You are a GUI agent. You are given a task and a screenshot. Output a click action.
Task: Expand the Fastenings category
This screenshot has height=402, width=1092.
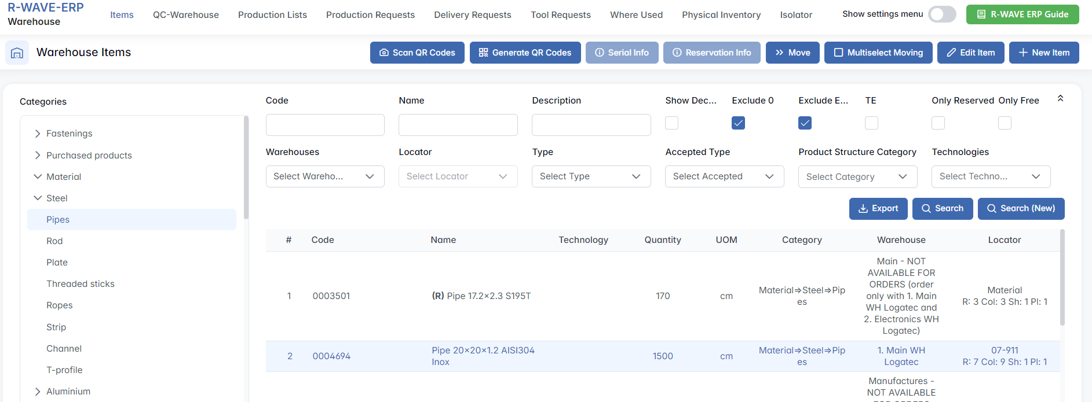coord(38,134)
